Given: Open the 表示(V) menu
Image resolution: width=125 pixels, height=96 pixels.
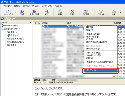Looking at the screenshot, I should click(x=26, y=6).
